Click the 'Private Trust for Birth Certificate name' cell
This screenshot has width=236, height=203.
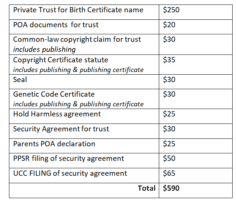pyautogui.click(x=78, y=10)
